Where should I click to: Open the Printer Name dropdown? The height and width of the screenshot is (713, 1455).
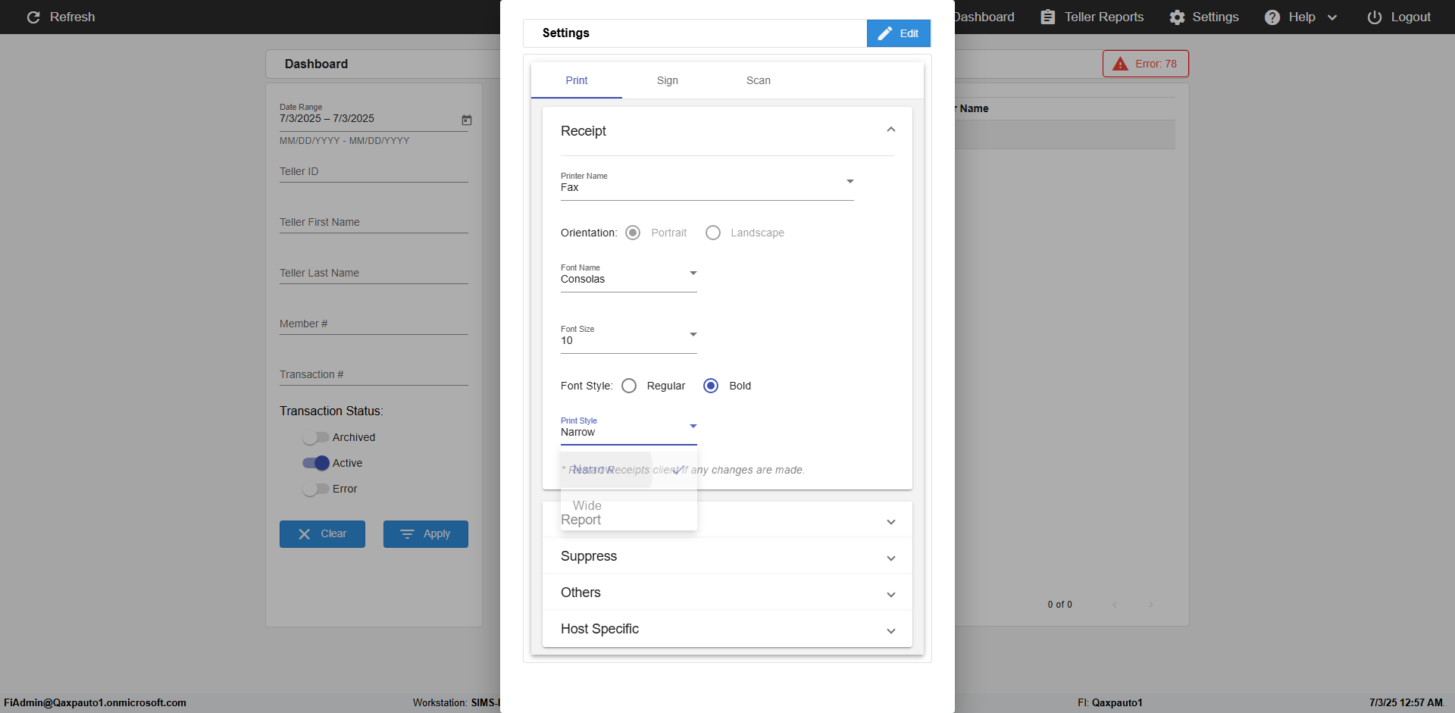coord(707,182)
